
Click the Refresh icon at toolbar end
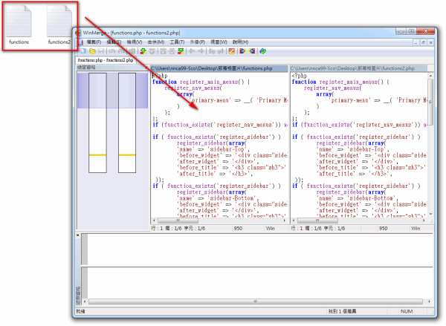(262, 51)
